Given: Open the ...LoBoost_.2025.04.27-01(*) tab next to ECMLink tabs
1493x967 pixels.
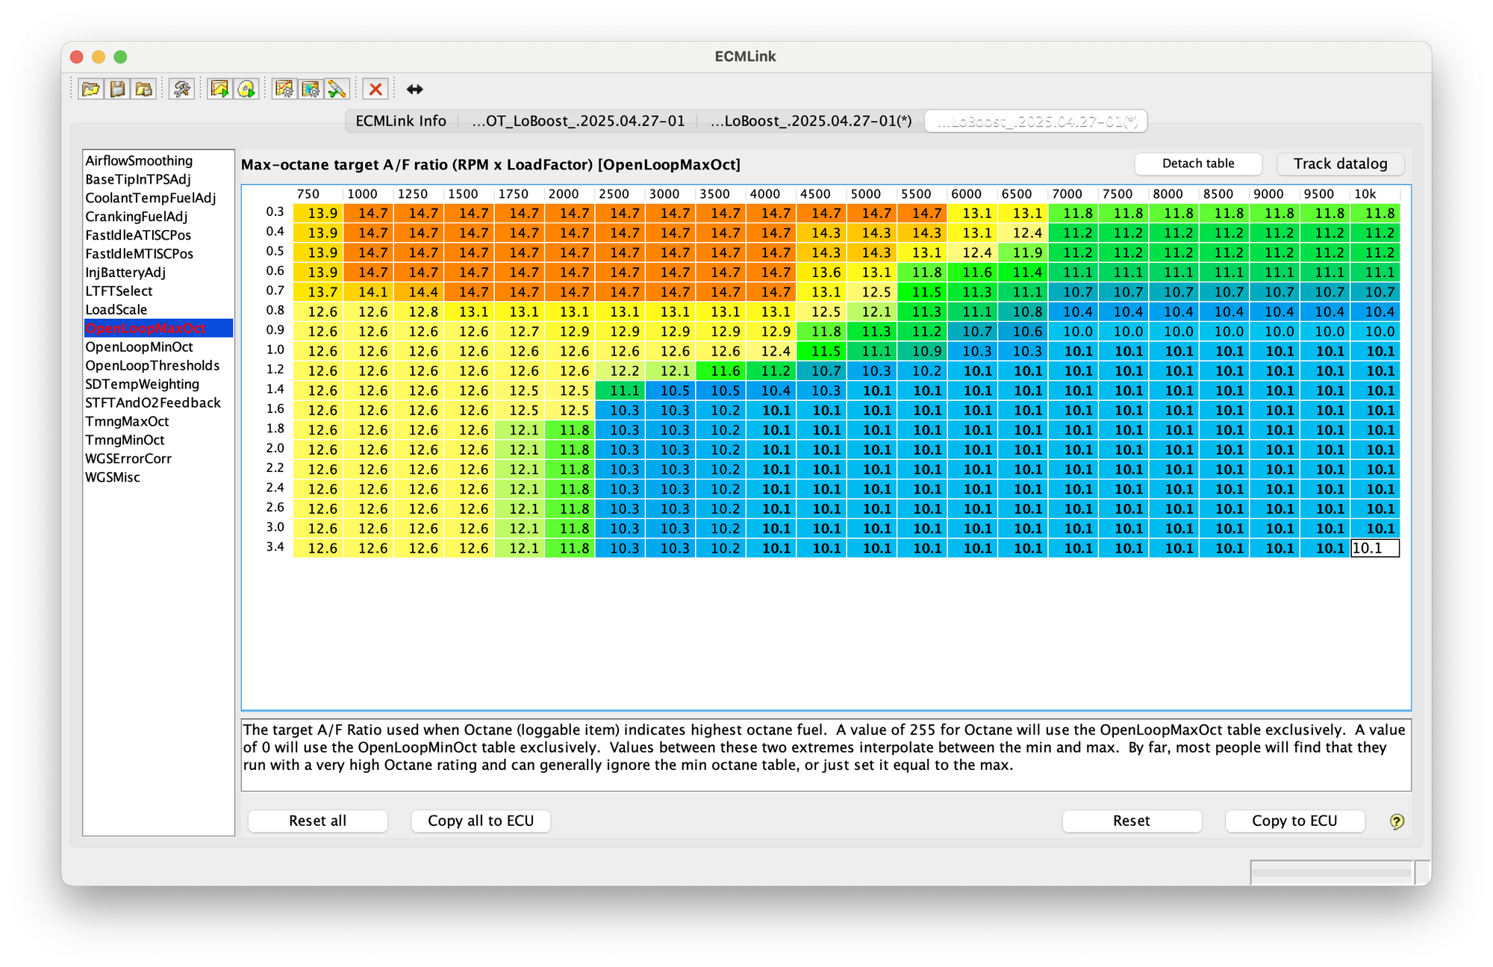Looking at the screenshot, I should tap(811, 121).
